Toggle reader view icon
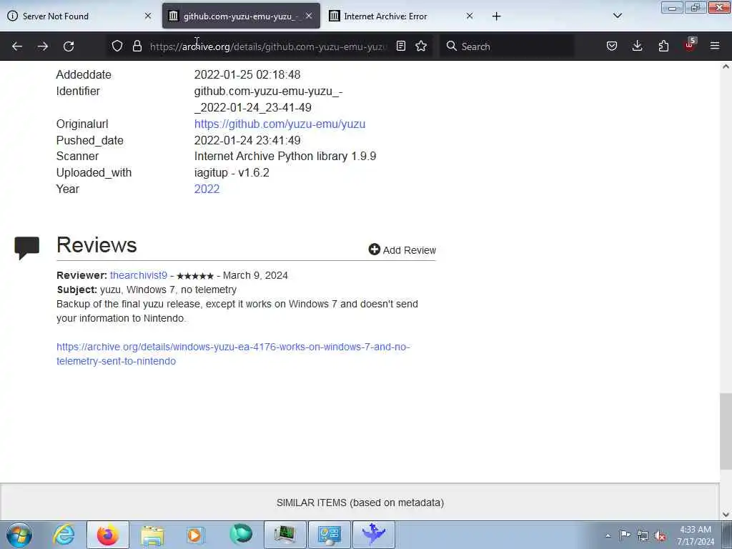Image resolution: width=732 pixels, height=549 pixels. (401, 46)
